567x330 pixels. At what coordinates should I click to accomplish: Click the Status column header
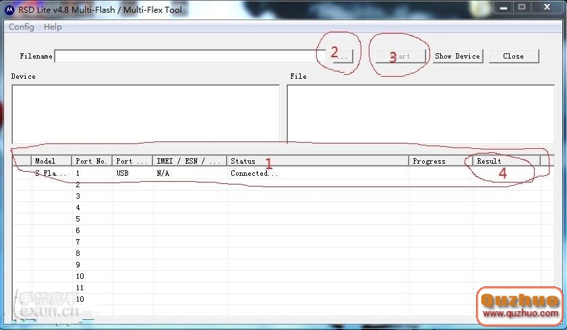[318, 161]
